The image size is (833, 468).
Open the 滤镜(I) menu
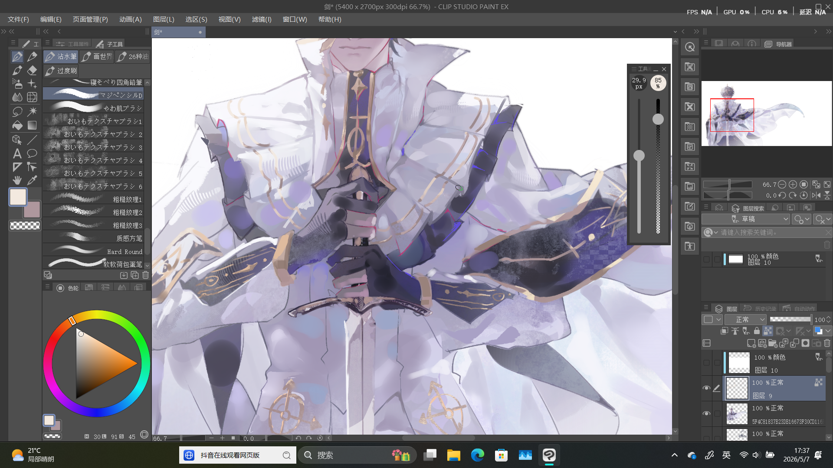(x=262, y=19)
